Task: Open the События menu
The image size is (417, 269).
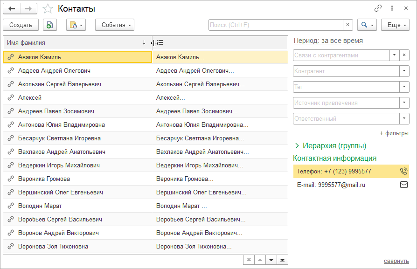Action: point(114,25)
